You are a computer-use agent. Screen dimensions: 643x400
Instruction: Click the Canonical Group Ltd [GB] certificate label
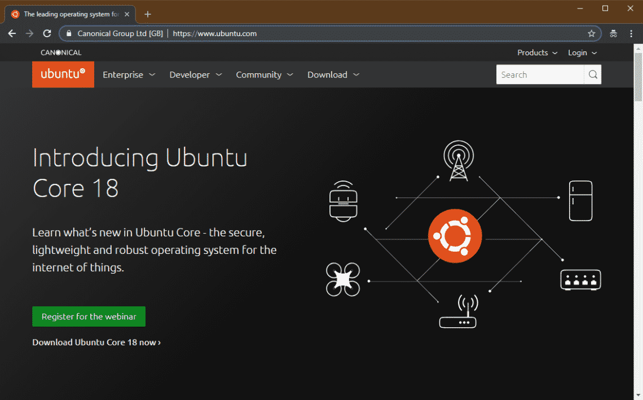point(120,34)
